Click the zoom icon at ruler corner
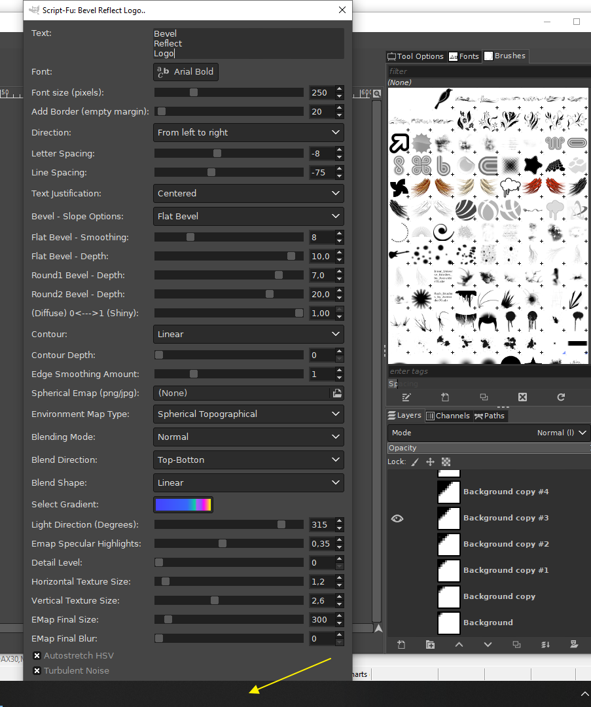This screenshot has height=707, width=591. click(x=377, y=94)
